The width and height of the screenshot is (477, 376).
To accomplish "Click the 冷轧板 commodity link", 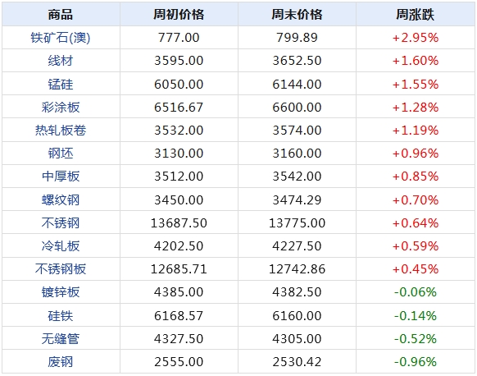I will click(61, 246).
